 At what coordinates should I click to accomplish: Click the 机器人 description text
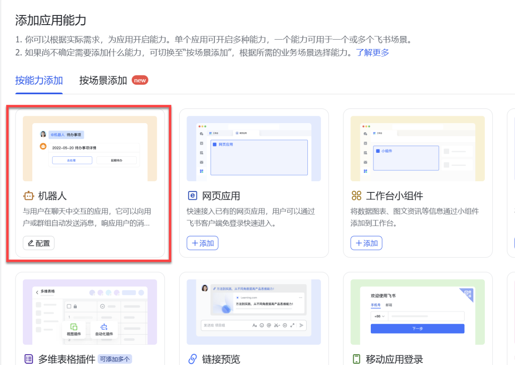87,217
